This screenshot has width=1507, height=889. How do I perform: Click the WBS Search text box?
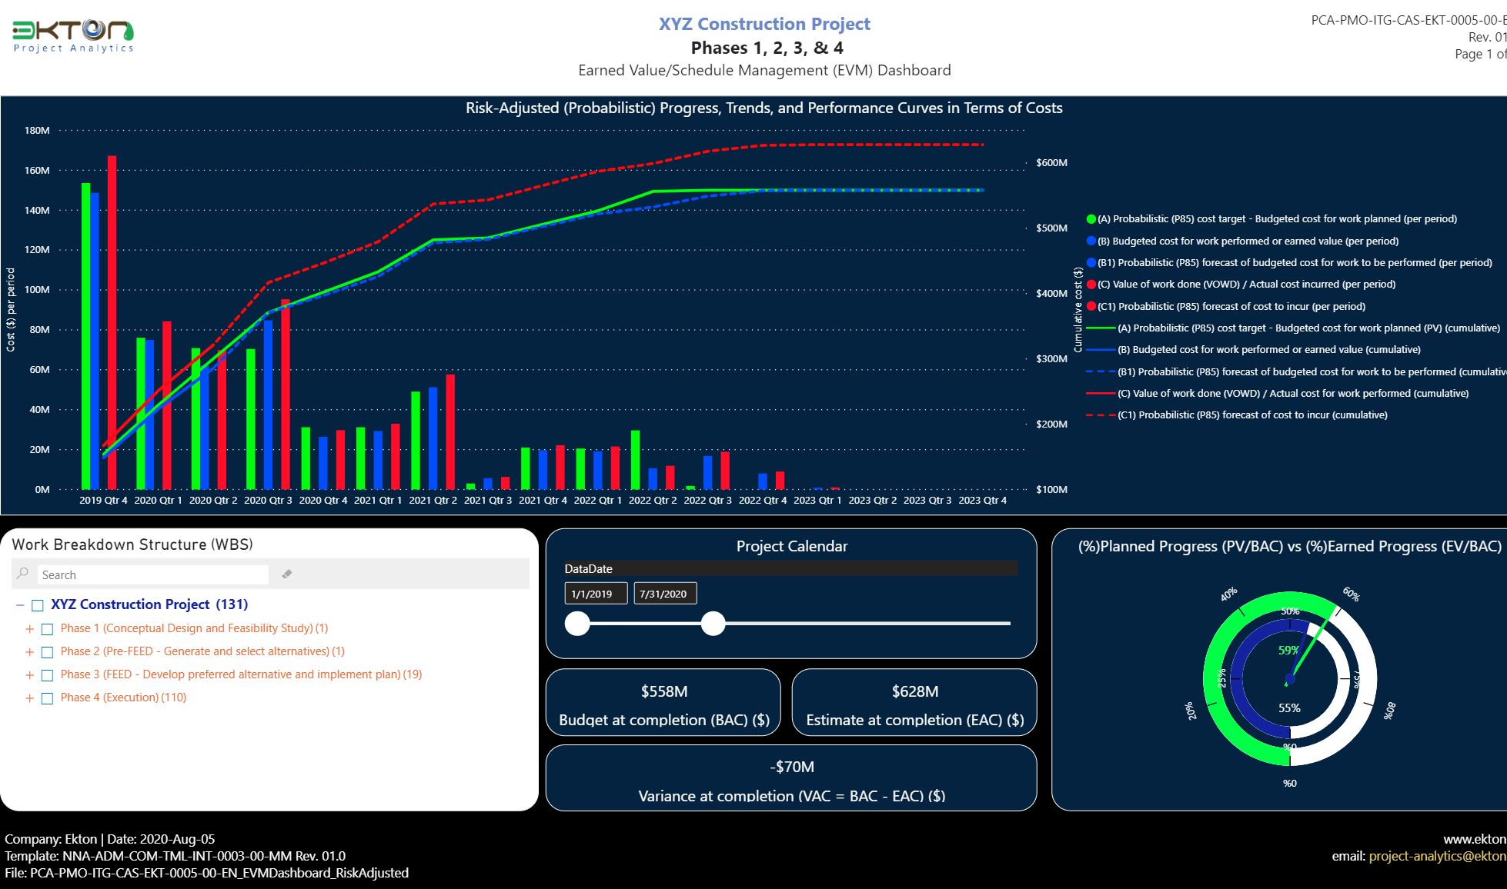[152, 574]
